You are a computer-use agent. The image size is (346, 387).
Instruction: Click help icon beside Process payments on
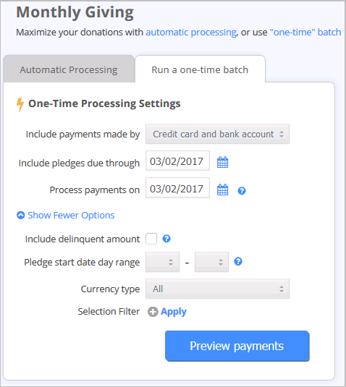click(x=242, y=190)
